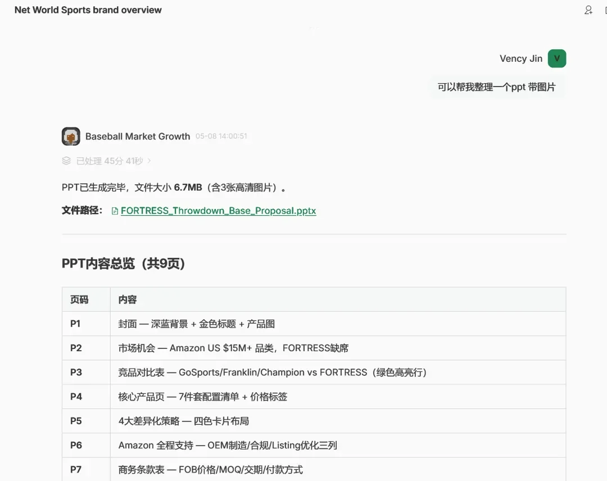Screen dimensions: 607x481
Task: Click the file icon before the pptx link
Action: [115, 211]
